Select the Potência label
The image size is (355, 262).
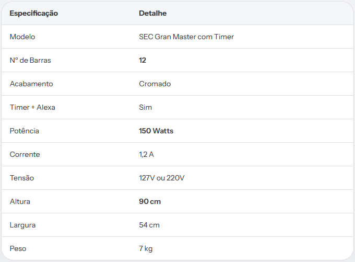(24, 131)
